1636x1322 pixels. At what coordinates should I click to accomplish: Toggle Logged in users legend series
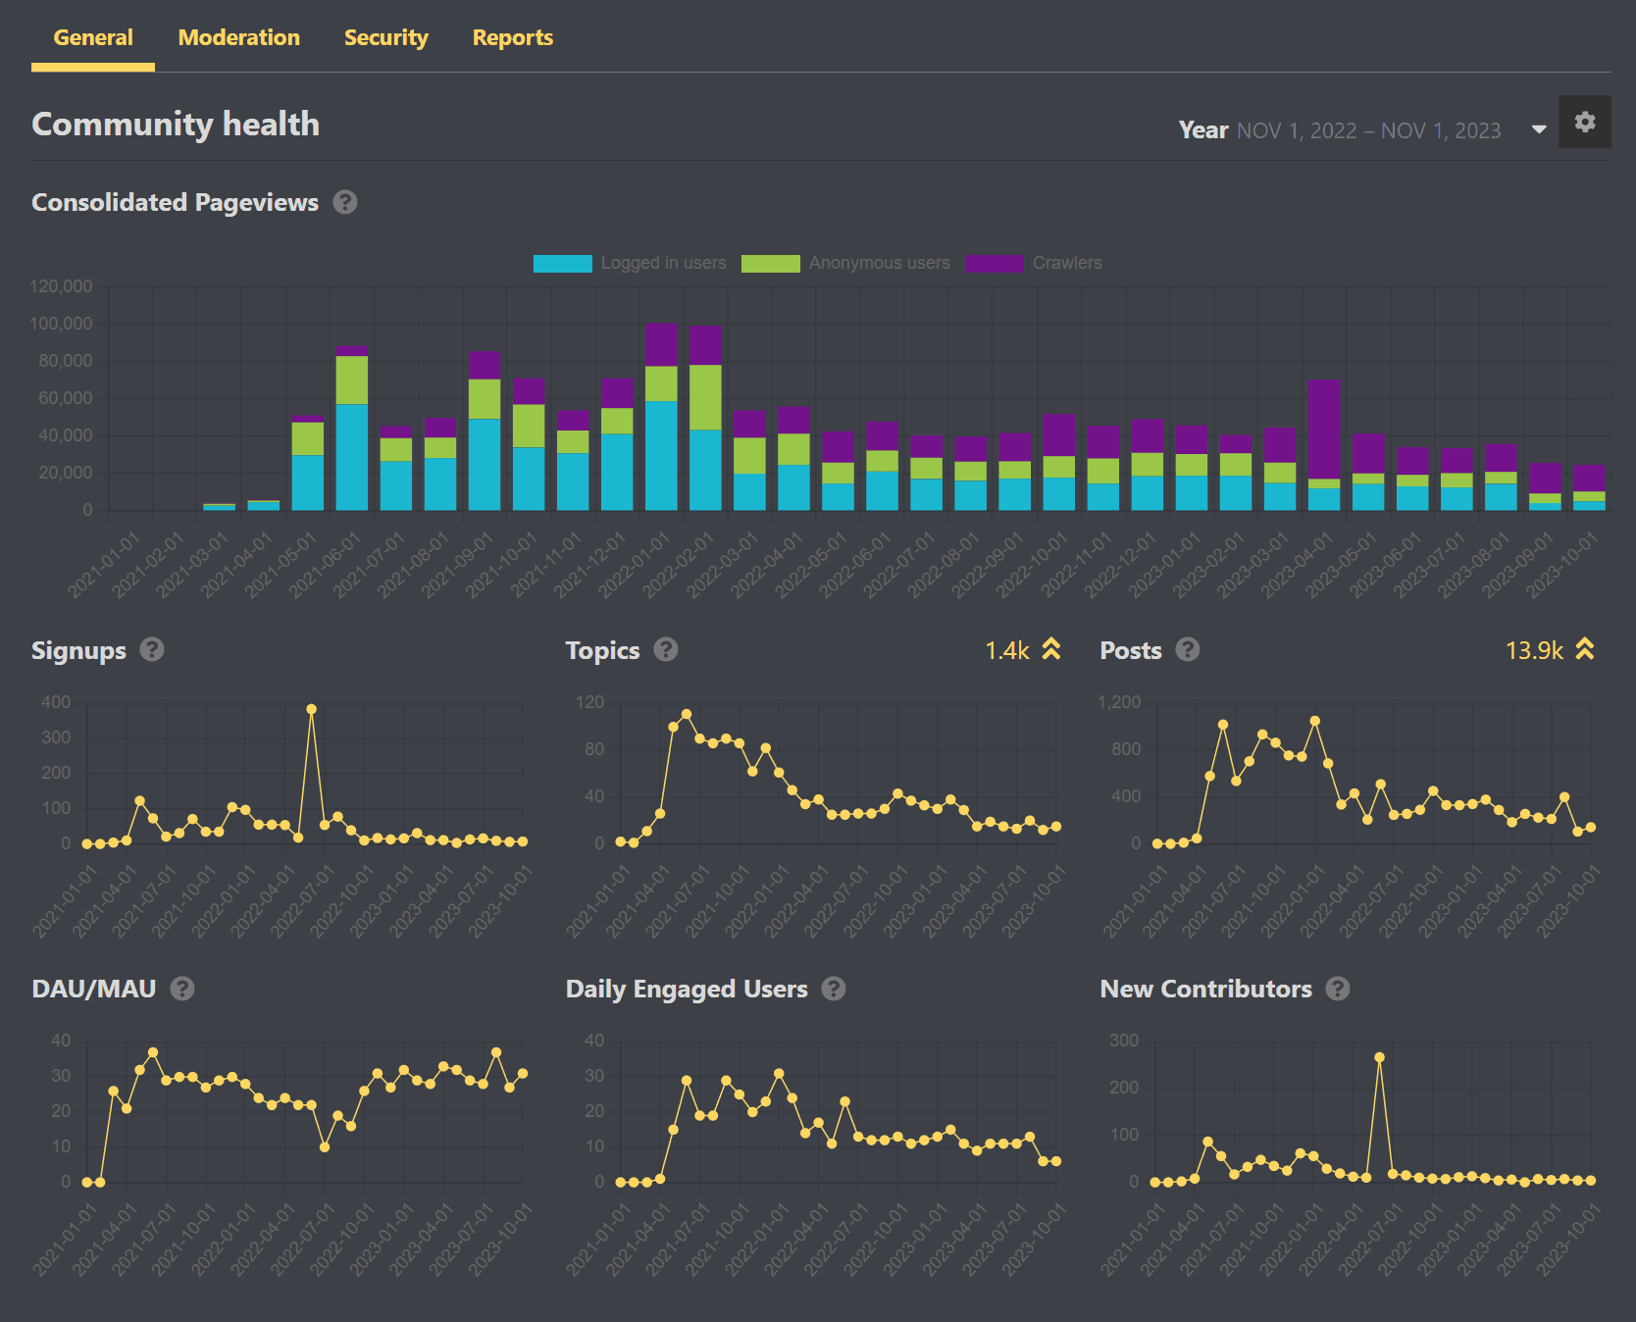[x=663, y=263]
